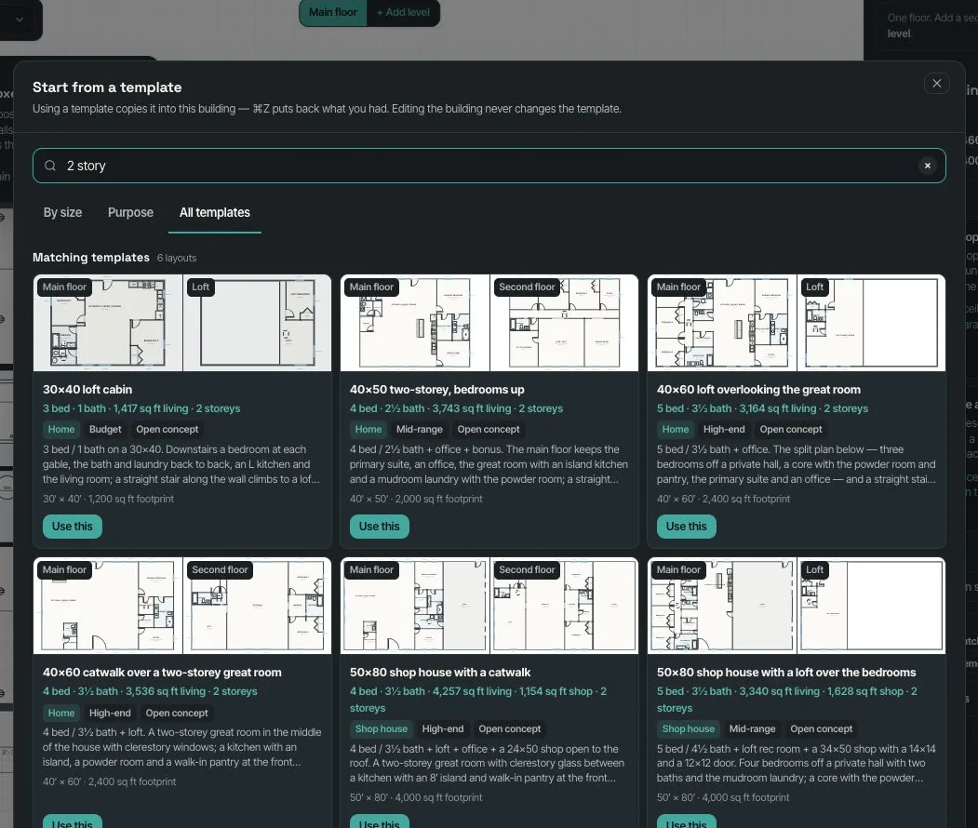The image size is (978, 828).
Task: Click the '6 layouts' count label
Action: (177, 258)
